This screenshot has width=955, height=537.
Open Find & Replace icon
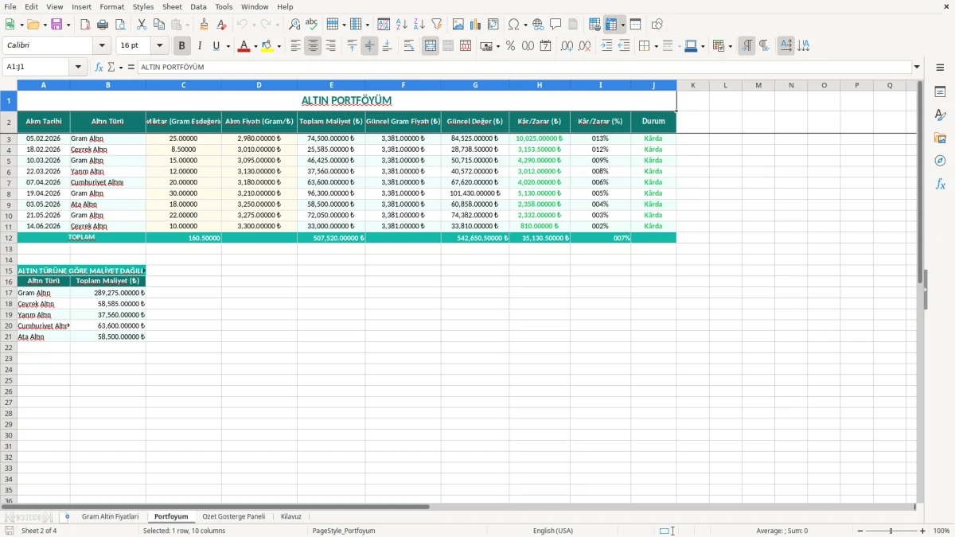point(294,25)
